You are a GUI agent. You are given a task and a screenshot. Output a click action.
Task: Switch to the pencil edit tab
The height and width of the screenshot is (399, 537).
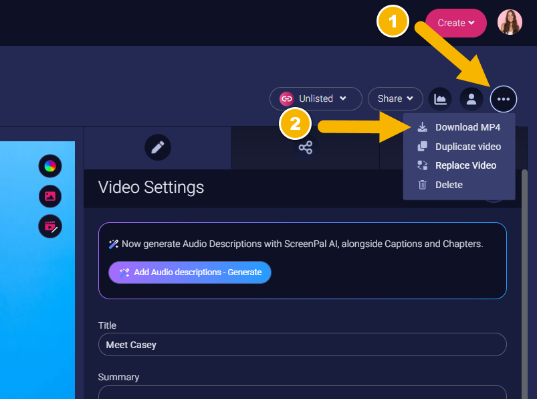pyautogui.click(x=158, y=147)
